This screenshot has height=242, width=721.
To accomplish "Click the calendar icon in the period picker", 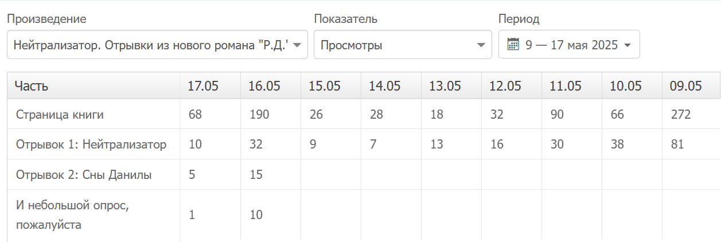I will (x=513, y=45).
